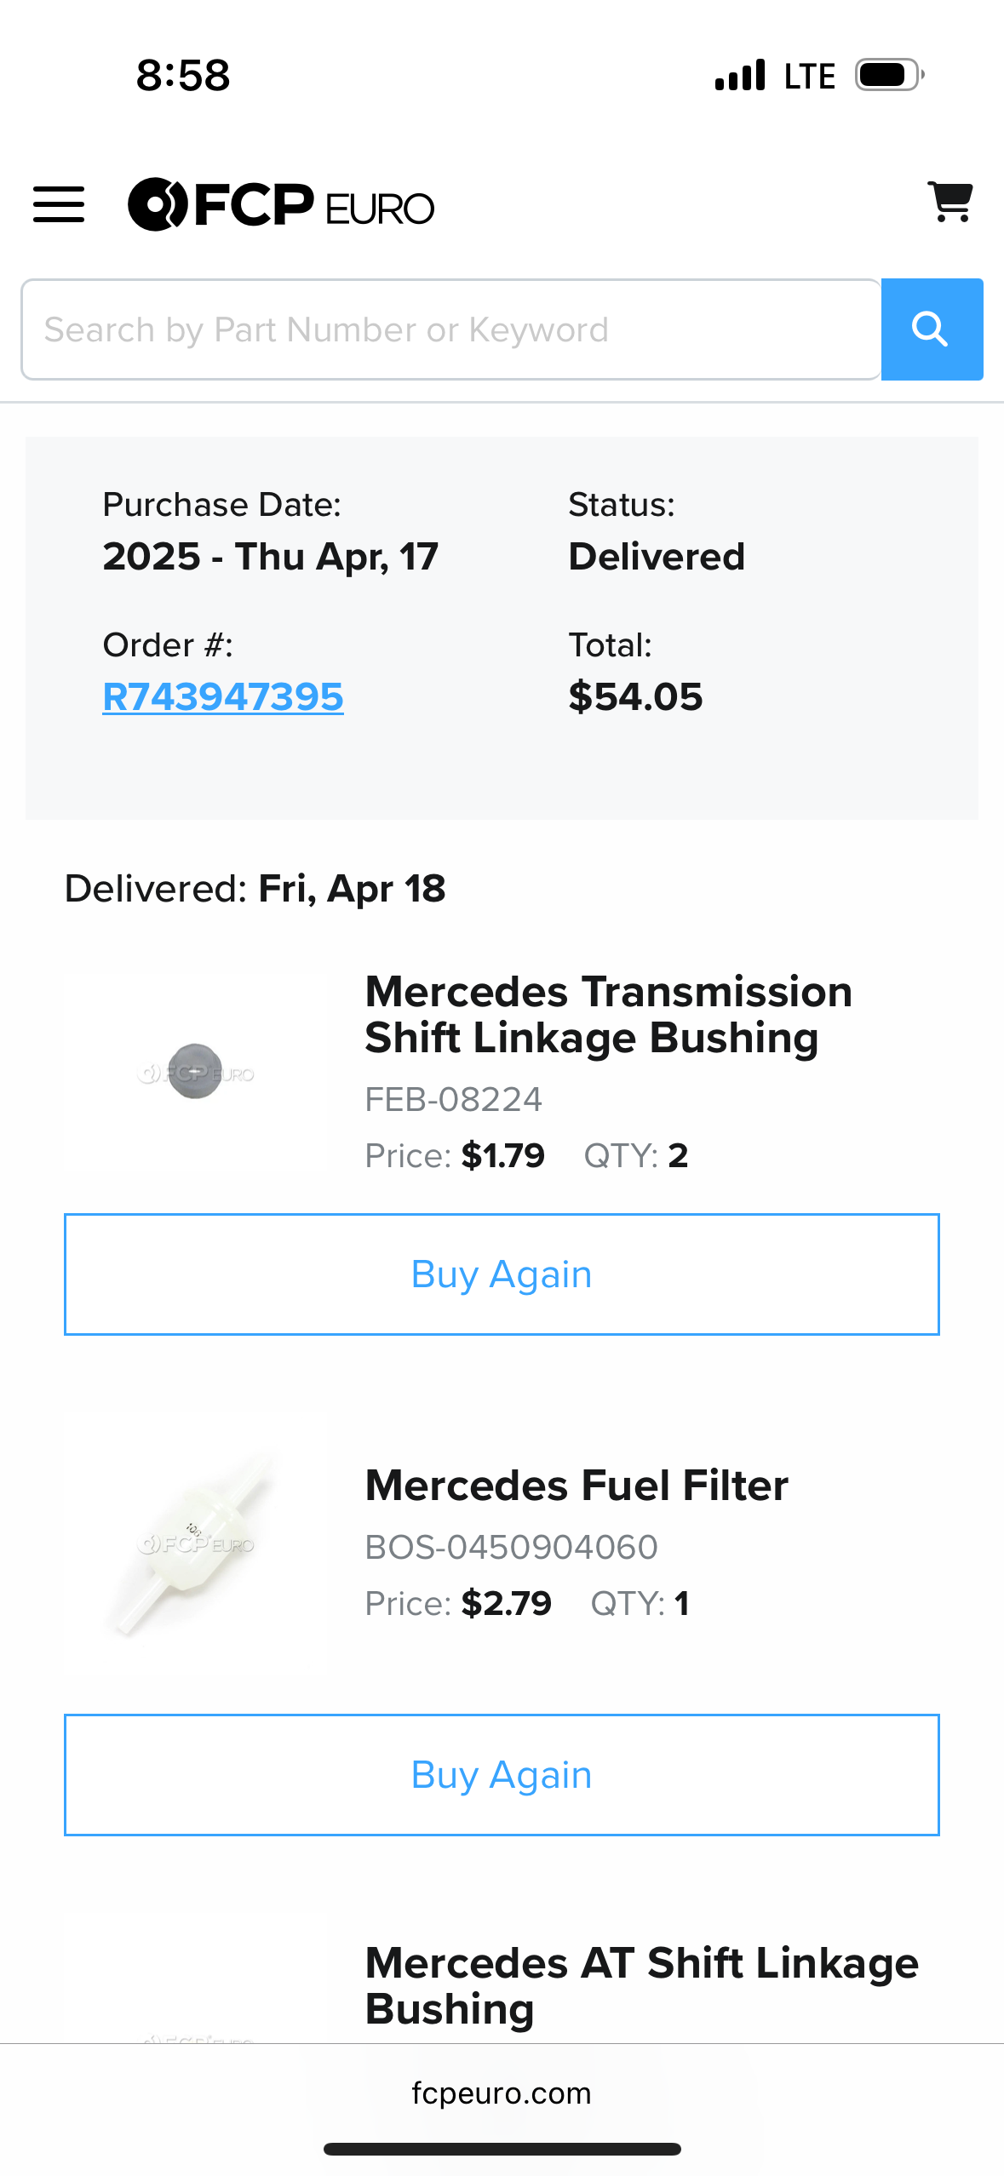
Task: Open the shopping cart
Action: (949, 203)
